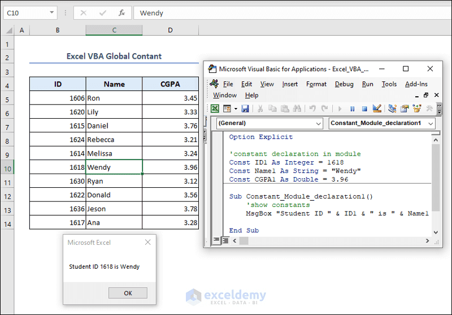Click the formula bar Cancel X icon
This screenshot has width=452, height=315.
(x=83, y=12)
